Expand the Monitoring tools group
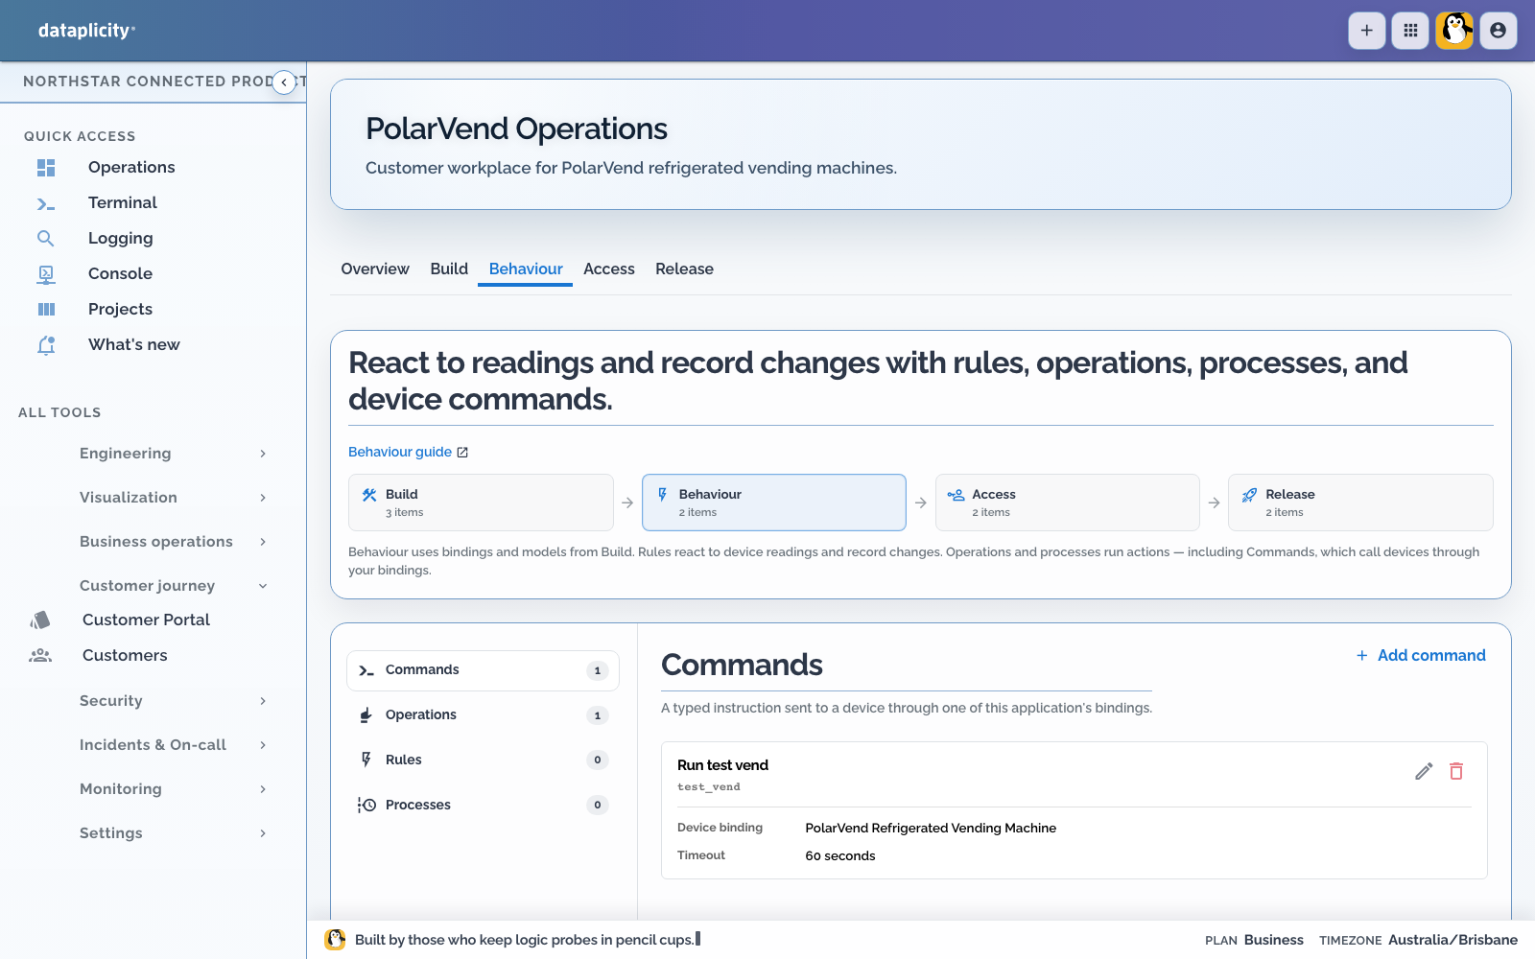Viewport: 1535px width, 959px height. point(172,789)
